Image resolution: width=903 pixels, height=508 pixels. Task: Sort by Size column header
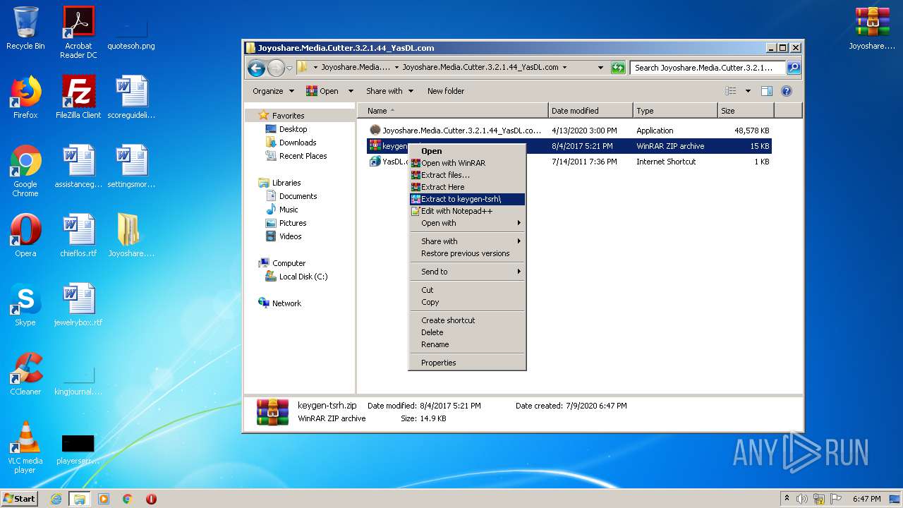pyautogui.click(x=746, y=111)
